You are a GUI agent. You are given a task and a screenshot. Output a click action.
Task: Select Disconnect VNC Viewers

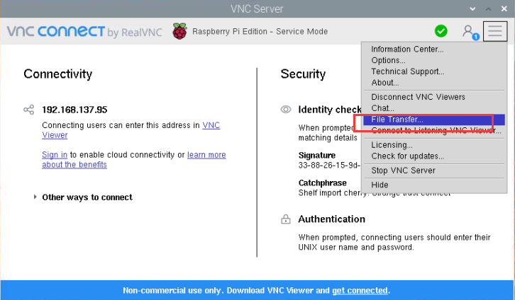(x=418, y=97)
